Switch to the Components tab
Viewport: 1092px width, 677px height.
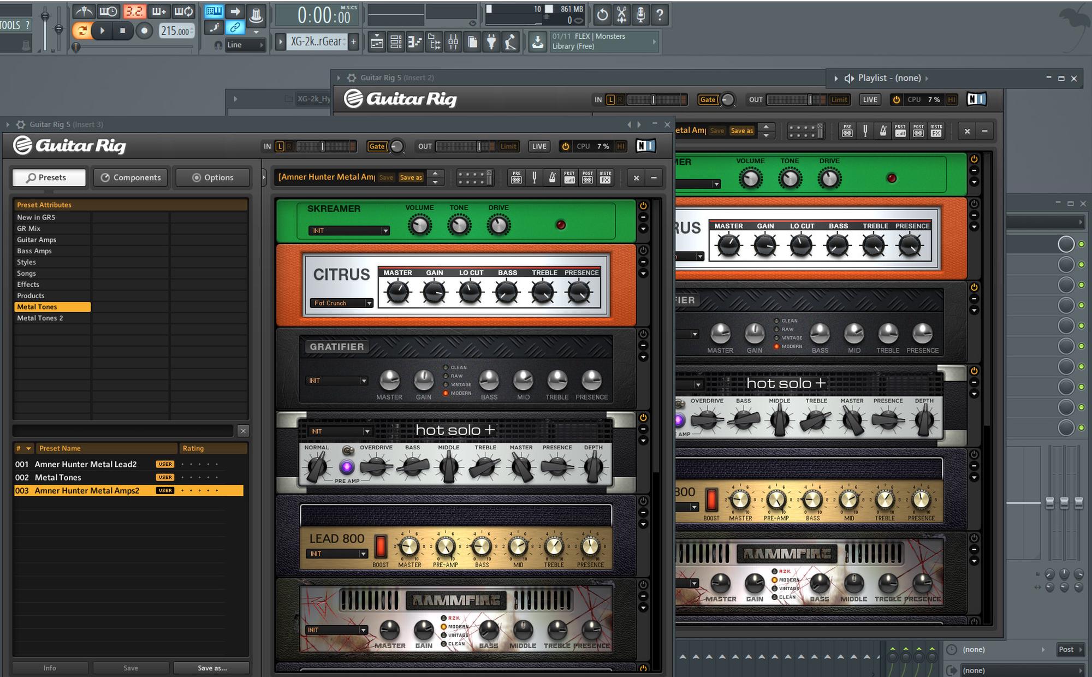pos(130,177)
